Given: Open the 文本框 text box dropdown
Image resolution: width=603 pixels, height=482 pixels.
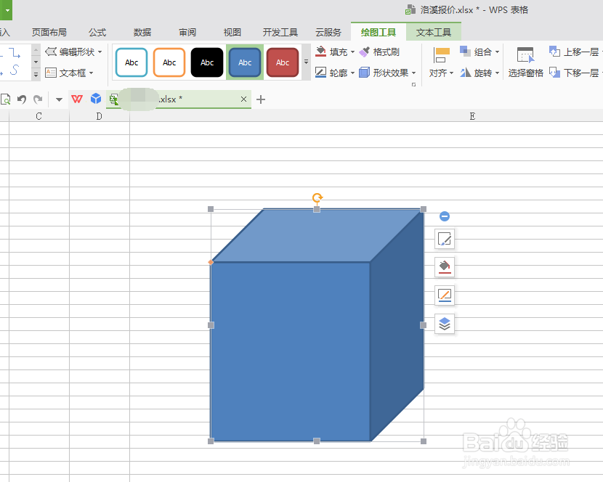Looking at the screenshot, I should click(x=69, y=73).
